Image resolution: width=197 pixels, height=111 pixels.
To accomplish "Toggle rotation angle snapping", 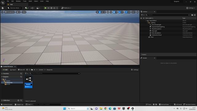I will tap(120, 12).
